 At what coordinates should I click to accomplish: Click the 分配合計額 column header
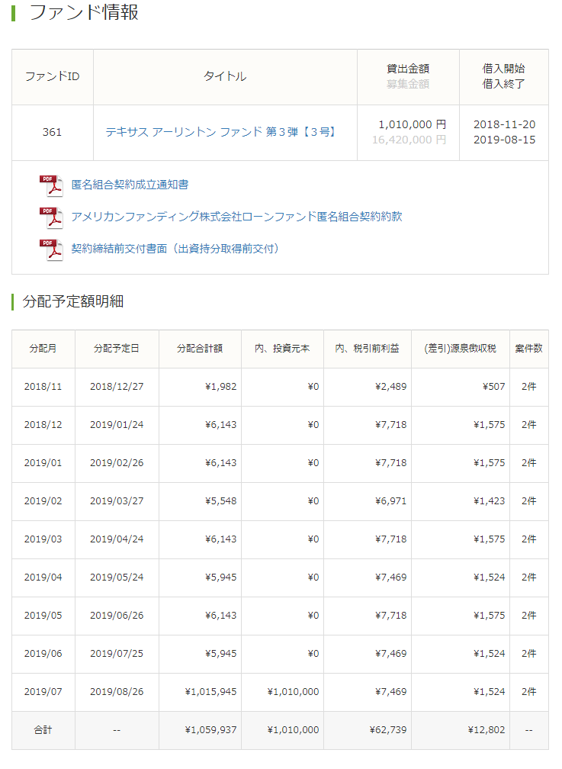[x=200, y=349]
